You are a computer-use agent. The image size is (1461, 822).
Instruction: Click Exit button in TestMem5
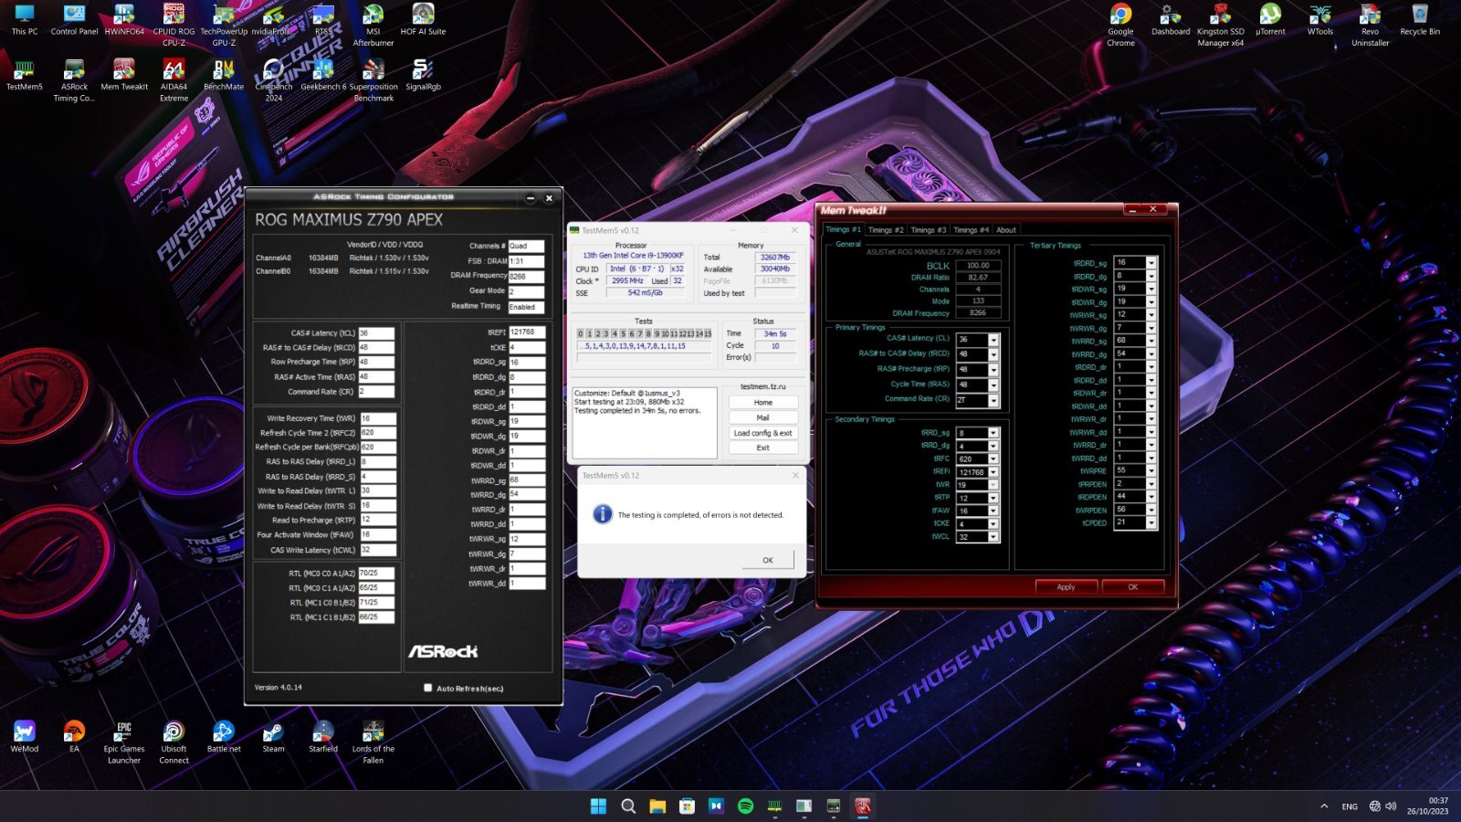point(762,448)
